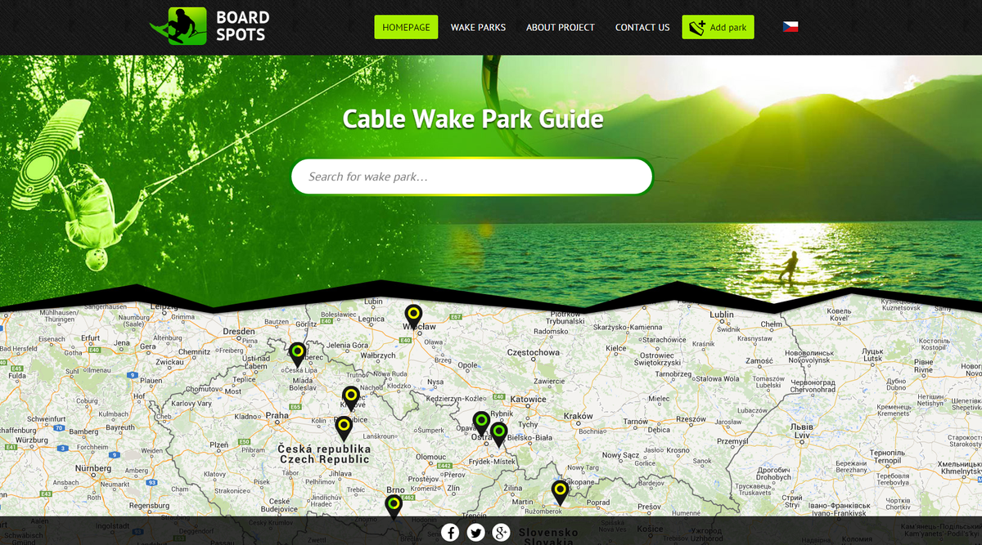Click the Olomouc label on map
The image size is (982, 545).
(430, 458)
